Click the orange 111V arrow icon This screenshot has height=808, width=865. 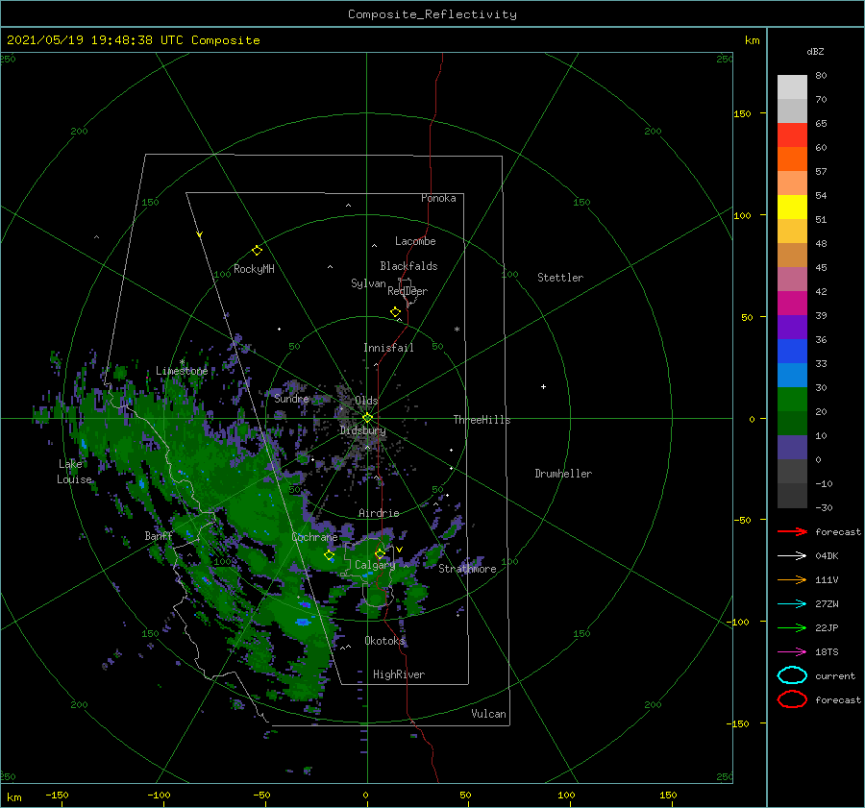tap(792, 579)
